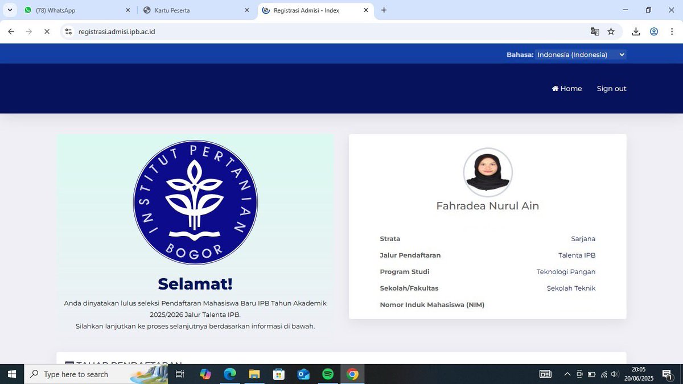Close the Kartu Peserta tab
Viewport: 683px width, 384px height.
[x=246, y=10]
